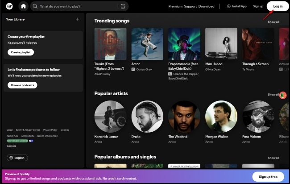Go to Home via house icon
Image resolution: width=290 pixels, height=184 pixels.
(x=24, y=6)
